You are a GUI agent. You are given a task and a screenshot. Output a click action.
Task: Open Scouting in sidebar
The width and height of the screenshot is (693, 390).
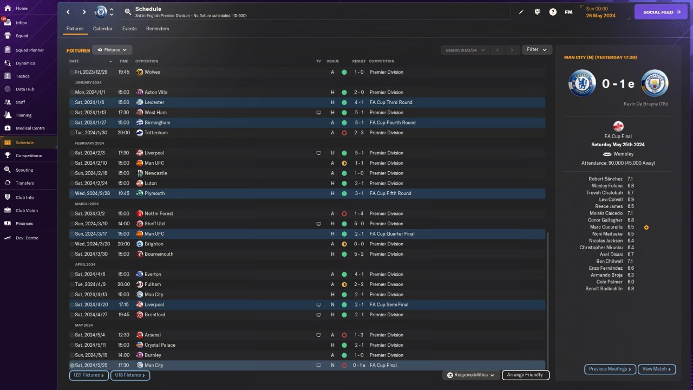(24, 170)
